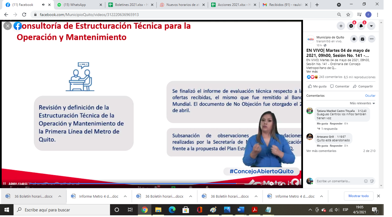Viewport: 392px width, 217px height.
Task: Bookmark this page with star icon
Action: [x=348, y=15]
